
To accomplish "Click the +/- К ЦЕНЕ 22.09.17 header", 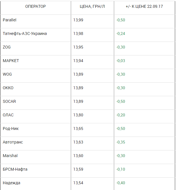I will point(144,6).
